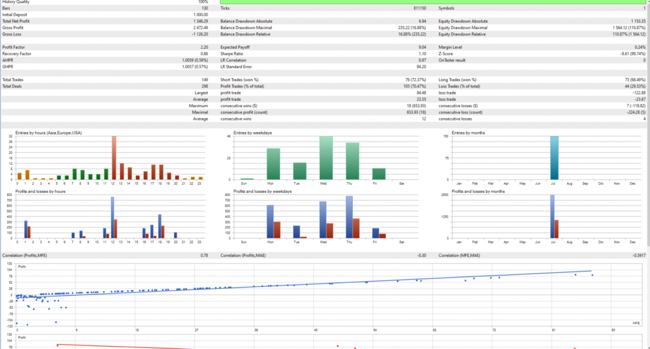Select the value '2 472.49'
The width and height of the screenshot is (650, 349).
coord(201,28)
